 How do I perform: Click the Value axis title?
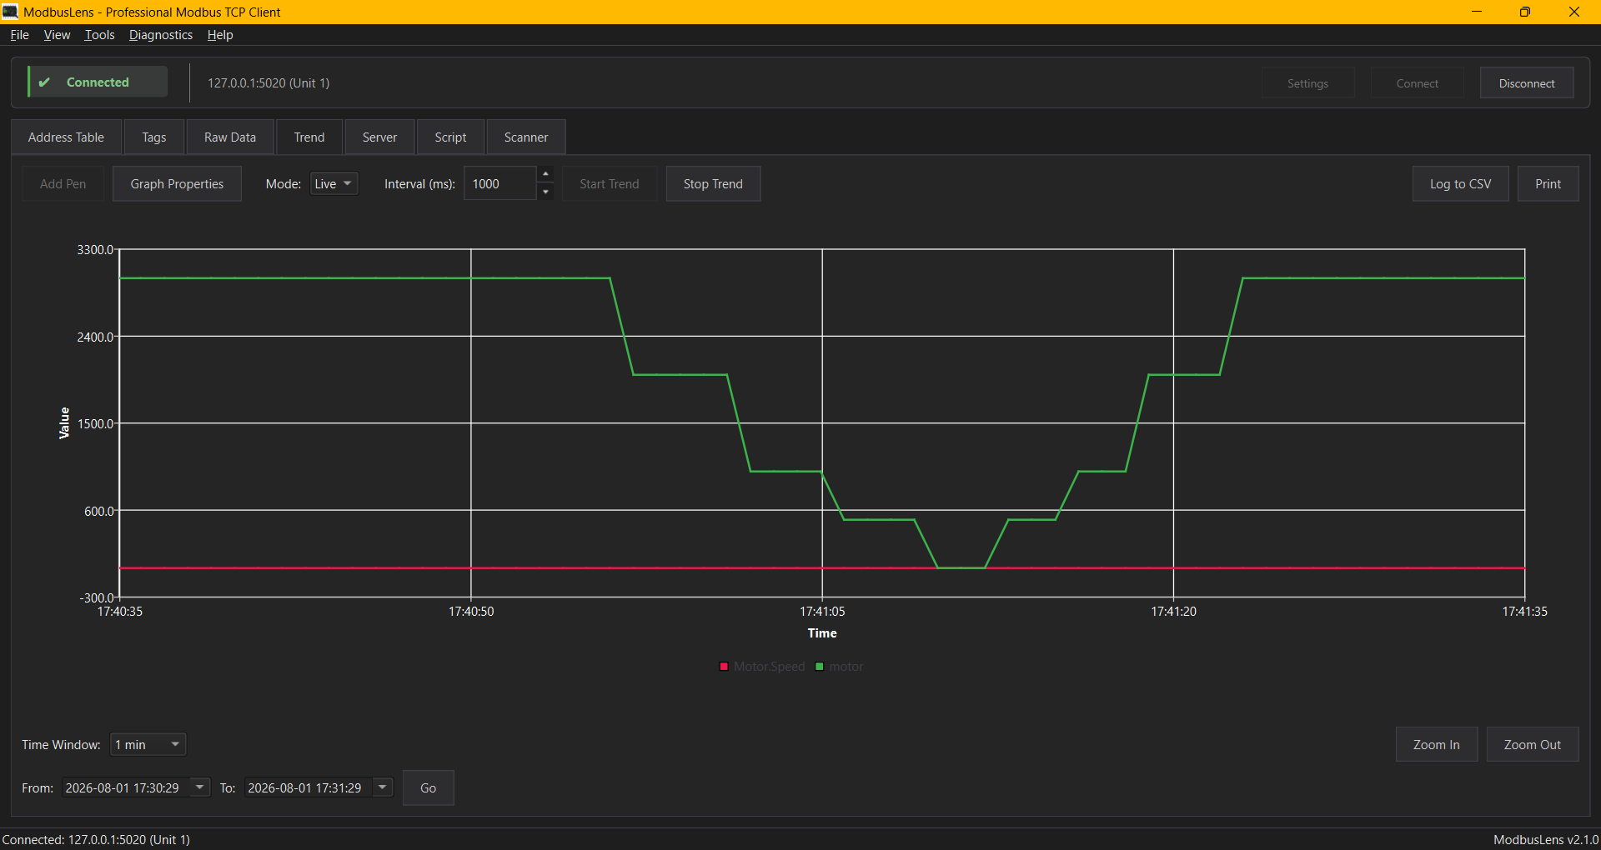point(64,423)
